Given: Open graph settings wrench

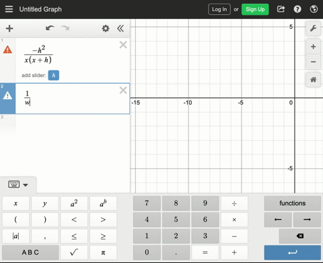Looking at the screenshot, I should pyautogui.click(x=314, y=28).
